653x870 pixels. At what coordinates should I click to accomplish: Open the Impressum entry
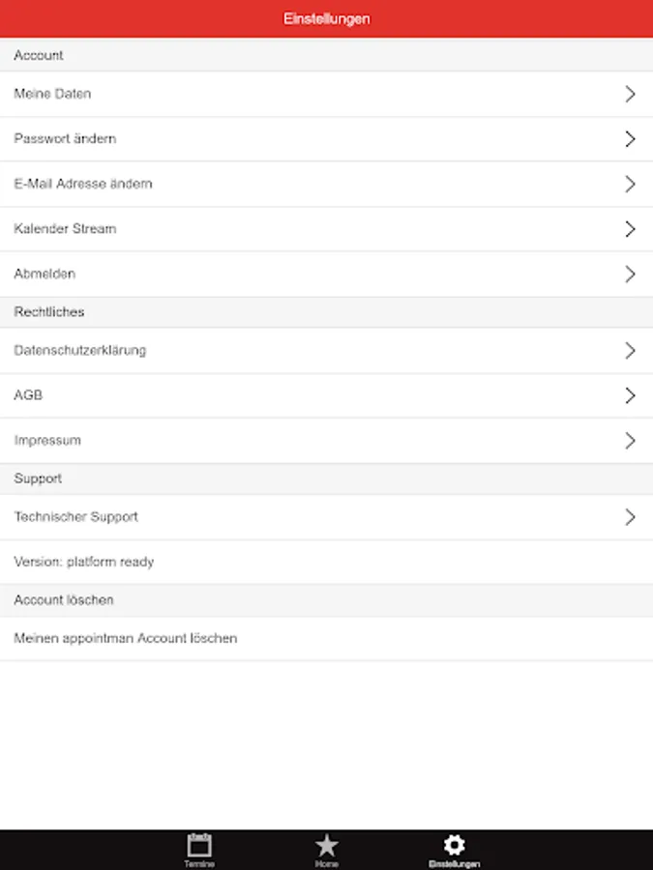[327, 440]
